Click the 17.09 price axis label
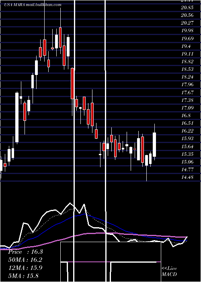This screenshot has height=282, width=201. point(188,108)
